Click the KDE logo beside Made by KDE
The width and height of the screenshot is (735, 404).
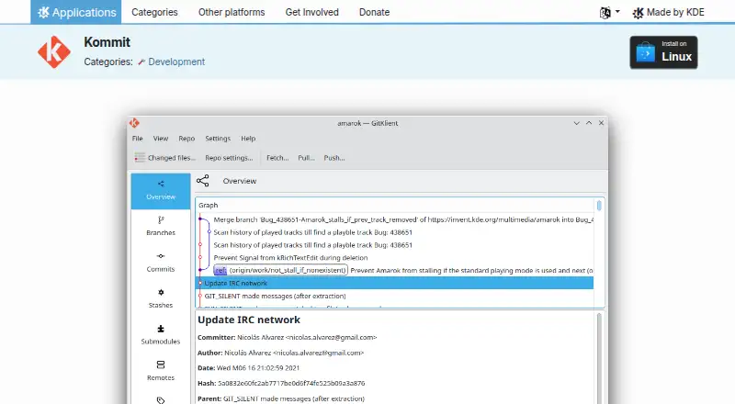pos(638,13)
